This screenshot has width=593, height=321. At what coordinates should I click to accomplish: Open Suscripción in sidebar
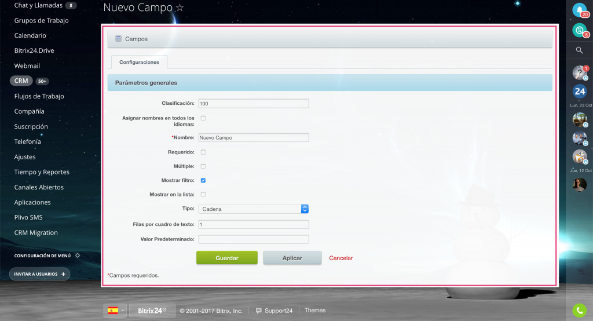(x=31, y=126)
